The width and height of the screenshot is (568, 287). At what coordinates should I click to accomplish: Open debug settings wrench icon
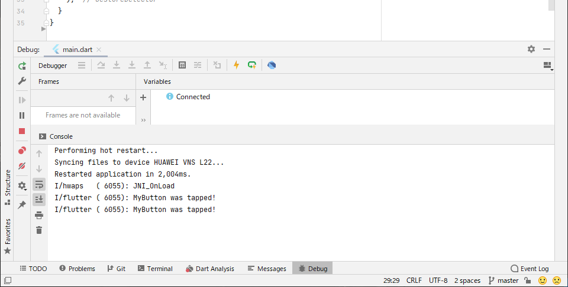pyautogui.click(x=22, y=81)
